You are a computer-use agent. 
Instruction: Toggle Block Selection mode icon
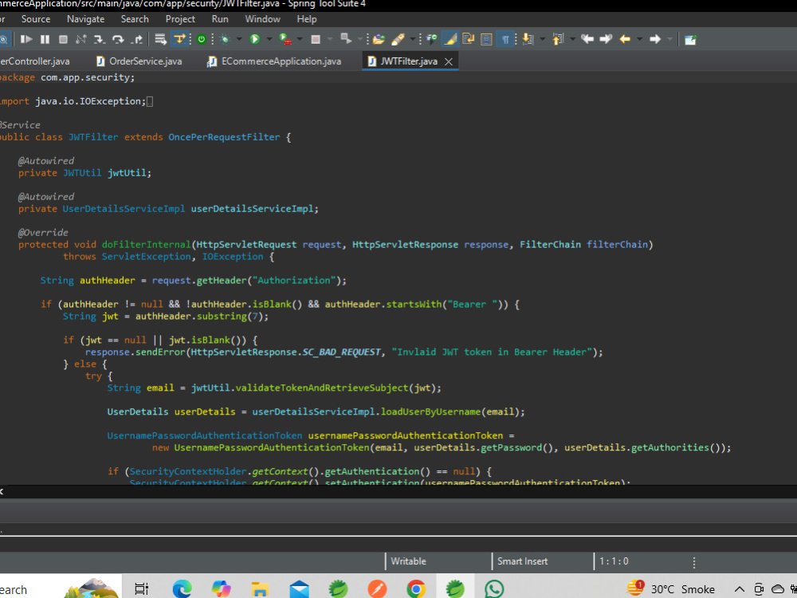pos(486,39)
